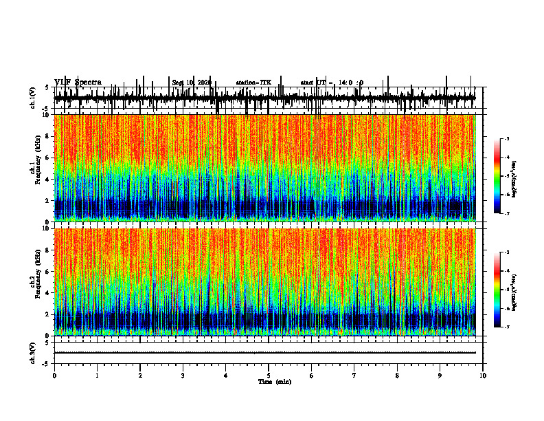
Task: Click the "3" minute tick on the time axis
Action: coord(183,376)
